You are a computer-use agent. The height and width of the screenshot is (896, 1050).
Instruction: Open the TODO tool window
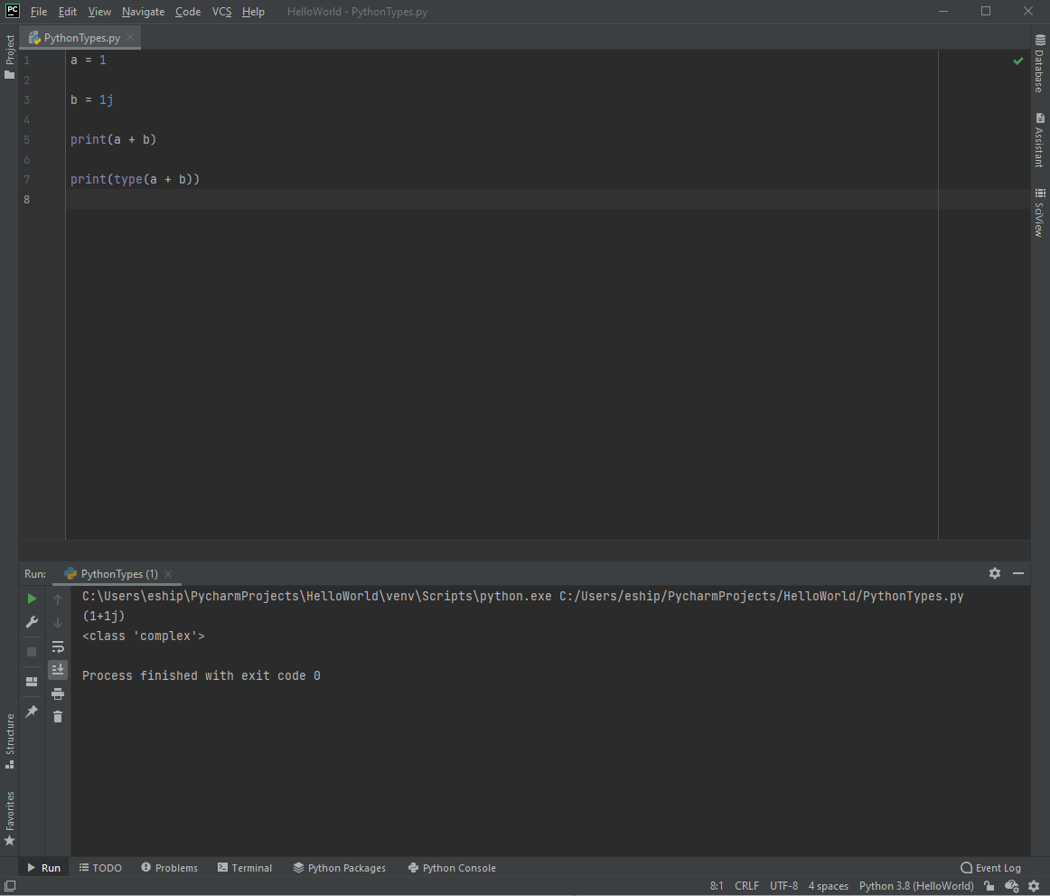pyautogui.click(x=100, y=868)
